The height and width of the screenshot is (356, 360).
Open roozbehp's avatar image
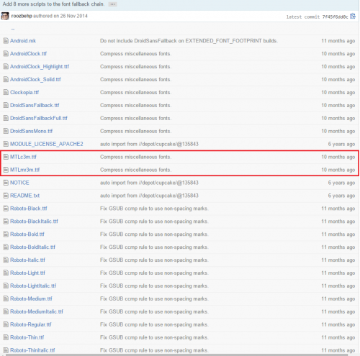coord(5,16)
